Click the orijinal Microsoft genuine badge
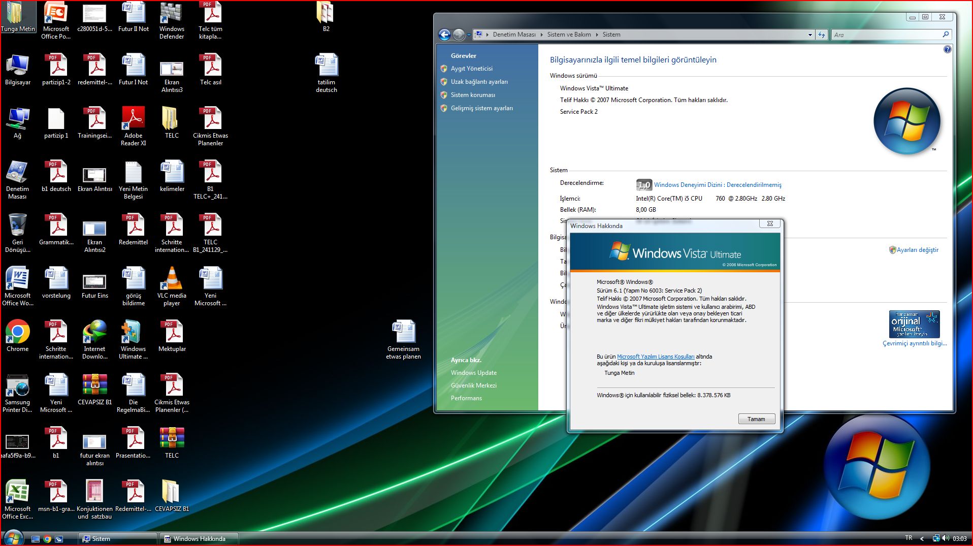 [914, 324]
